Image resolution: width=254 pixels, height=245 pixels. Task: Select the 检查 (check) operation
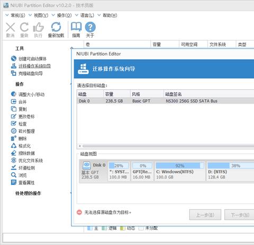tap(22, 124)
